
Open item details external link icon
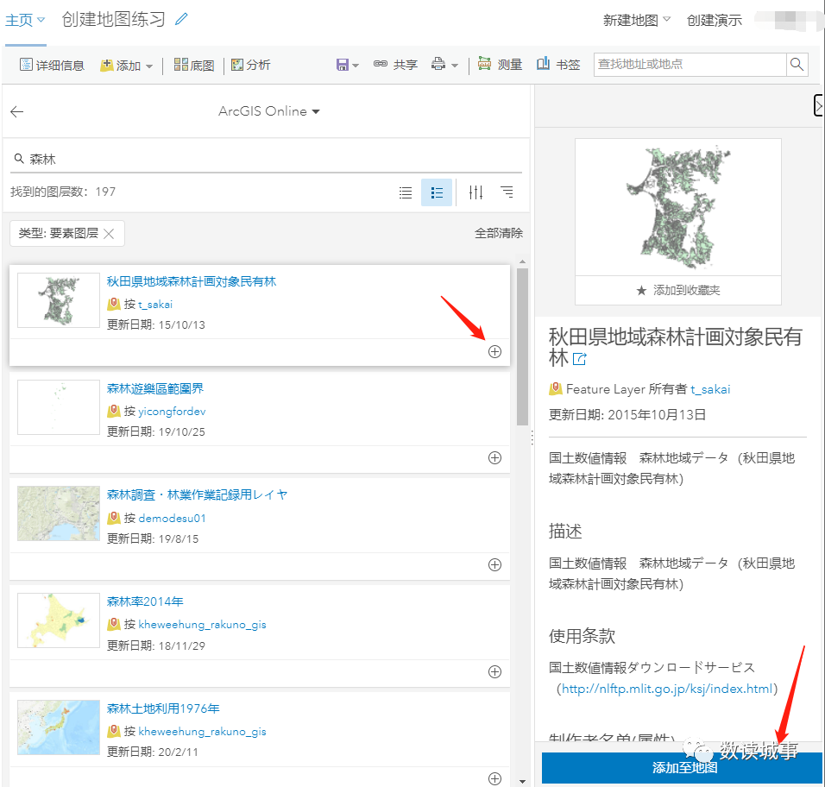[x=579, y=359]
